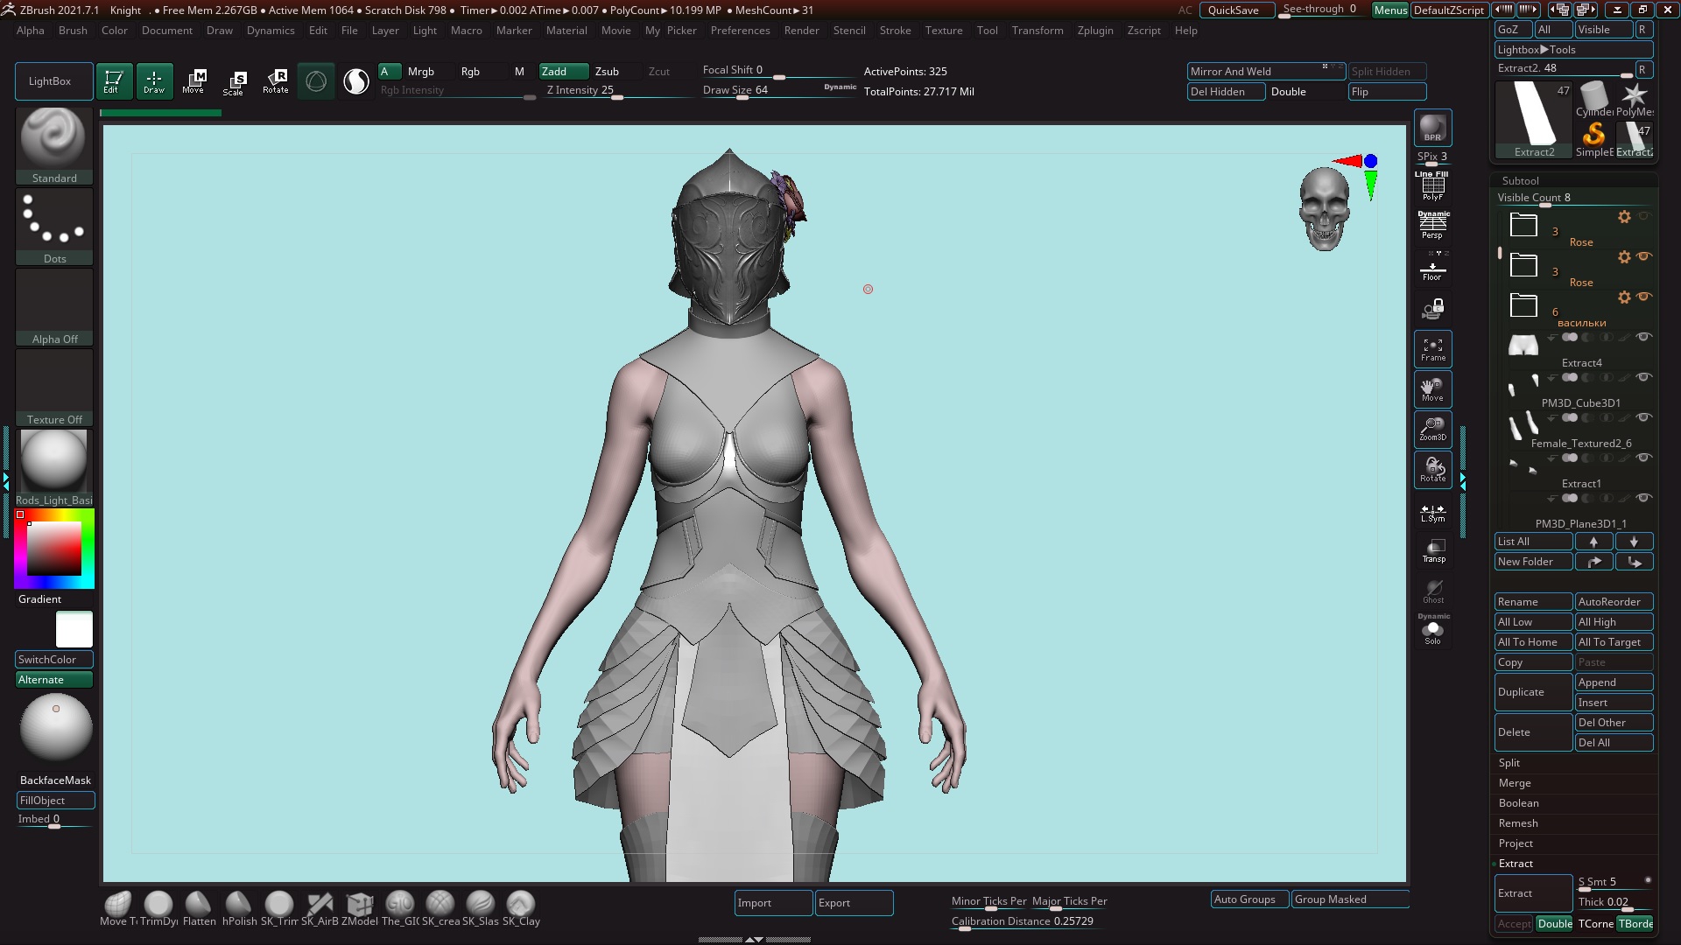Toggle the Floor grid icon

(x=1432, y=270)
